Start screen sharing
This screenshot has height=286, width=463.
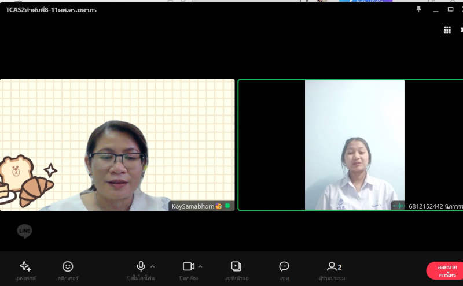(236, 266)
